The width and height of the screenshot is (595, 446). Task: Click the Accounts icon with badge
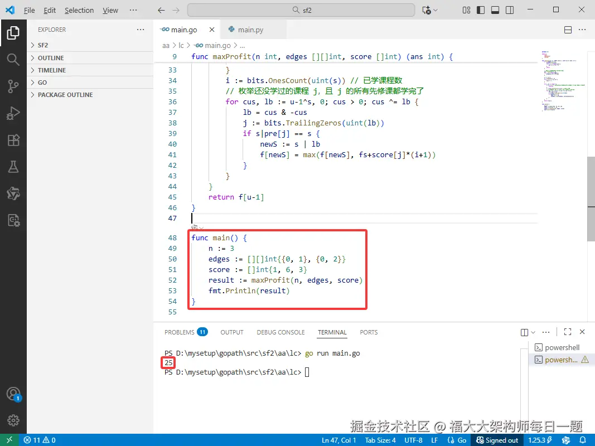[x=13, y=394]
